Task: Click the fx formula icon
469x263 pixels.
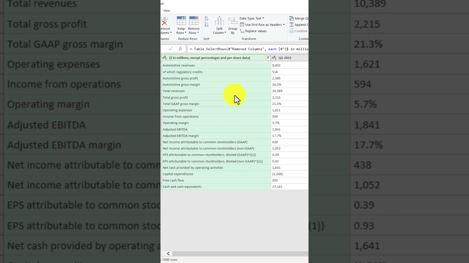Action: click(x=180, y=49)
